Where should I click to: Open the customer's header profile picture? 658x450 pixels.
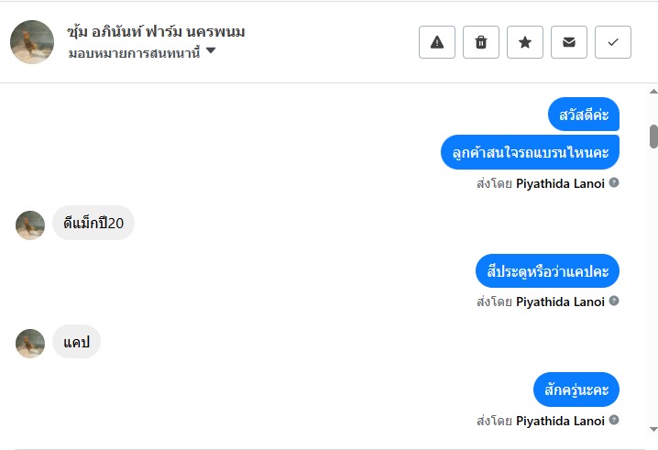tap(32, 42)
